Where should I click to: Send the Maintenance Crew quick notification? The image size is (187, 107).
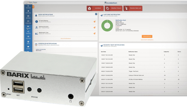coord(94,33)
